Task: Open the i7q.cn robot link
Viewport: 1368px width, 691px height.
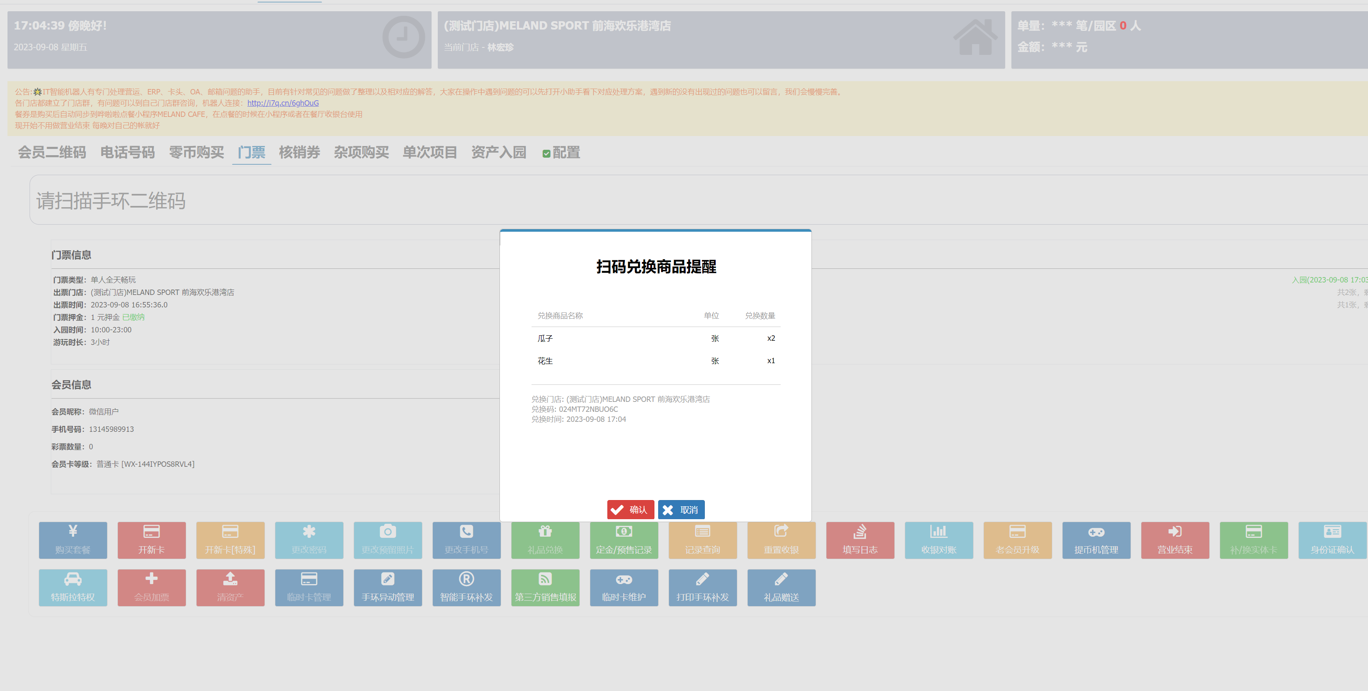Action: (x=282, y=103)
